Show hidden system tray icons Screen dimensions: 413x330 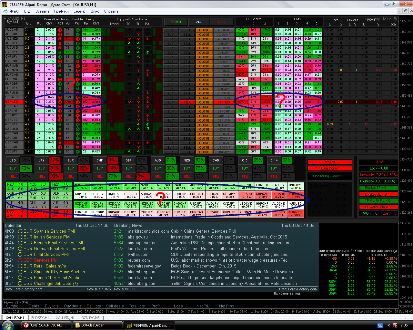[388, 325]
